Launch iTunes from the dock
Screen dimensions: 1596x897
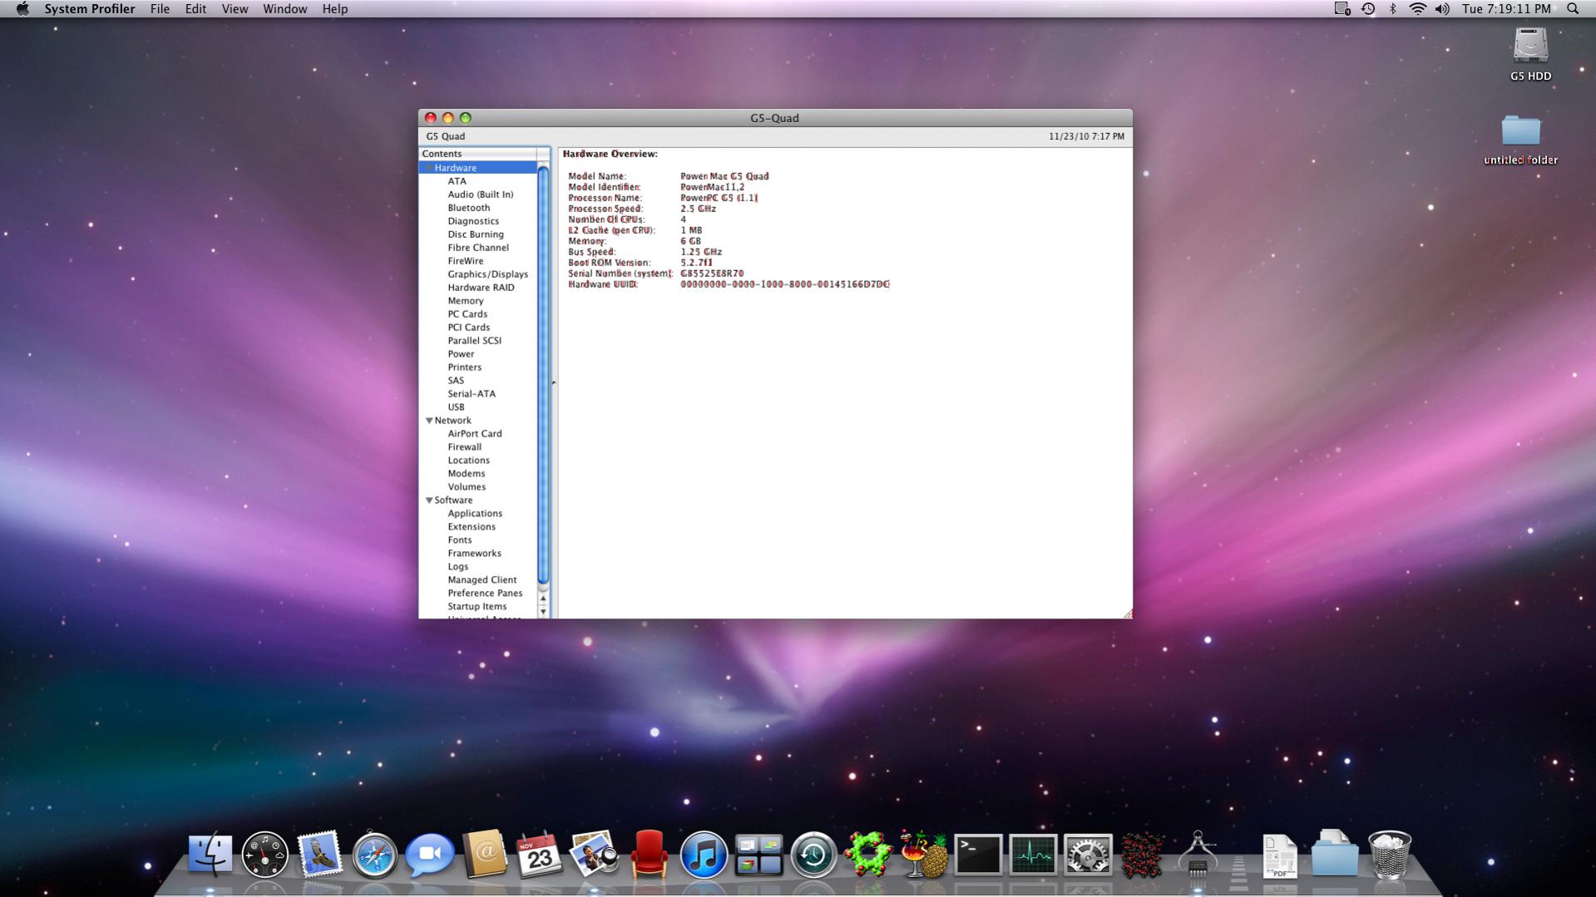click(x=704, y=855)
